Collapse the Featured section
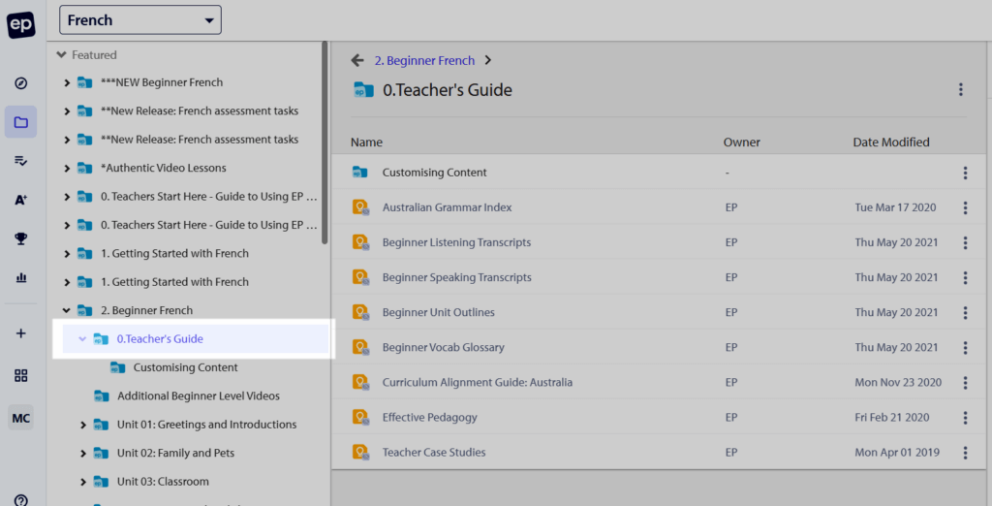Screen dimensions: 992x506 click(x=61, y=55)
